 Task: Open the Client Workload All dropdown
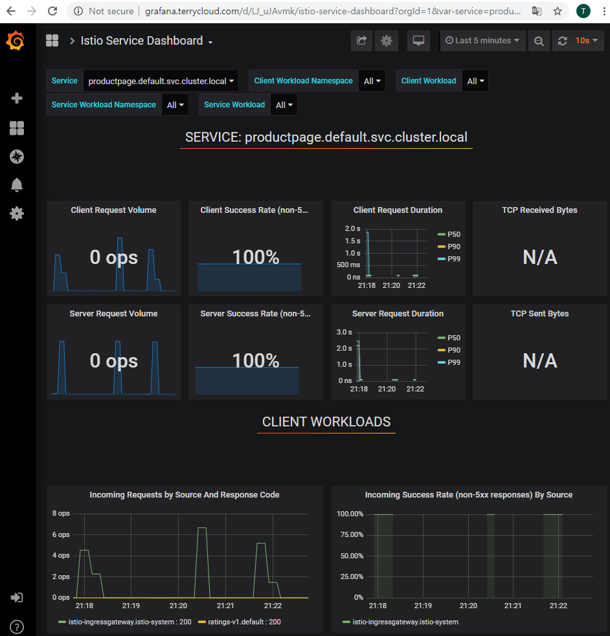point(475,81)
